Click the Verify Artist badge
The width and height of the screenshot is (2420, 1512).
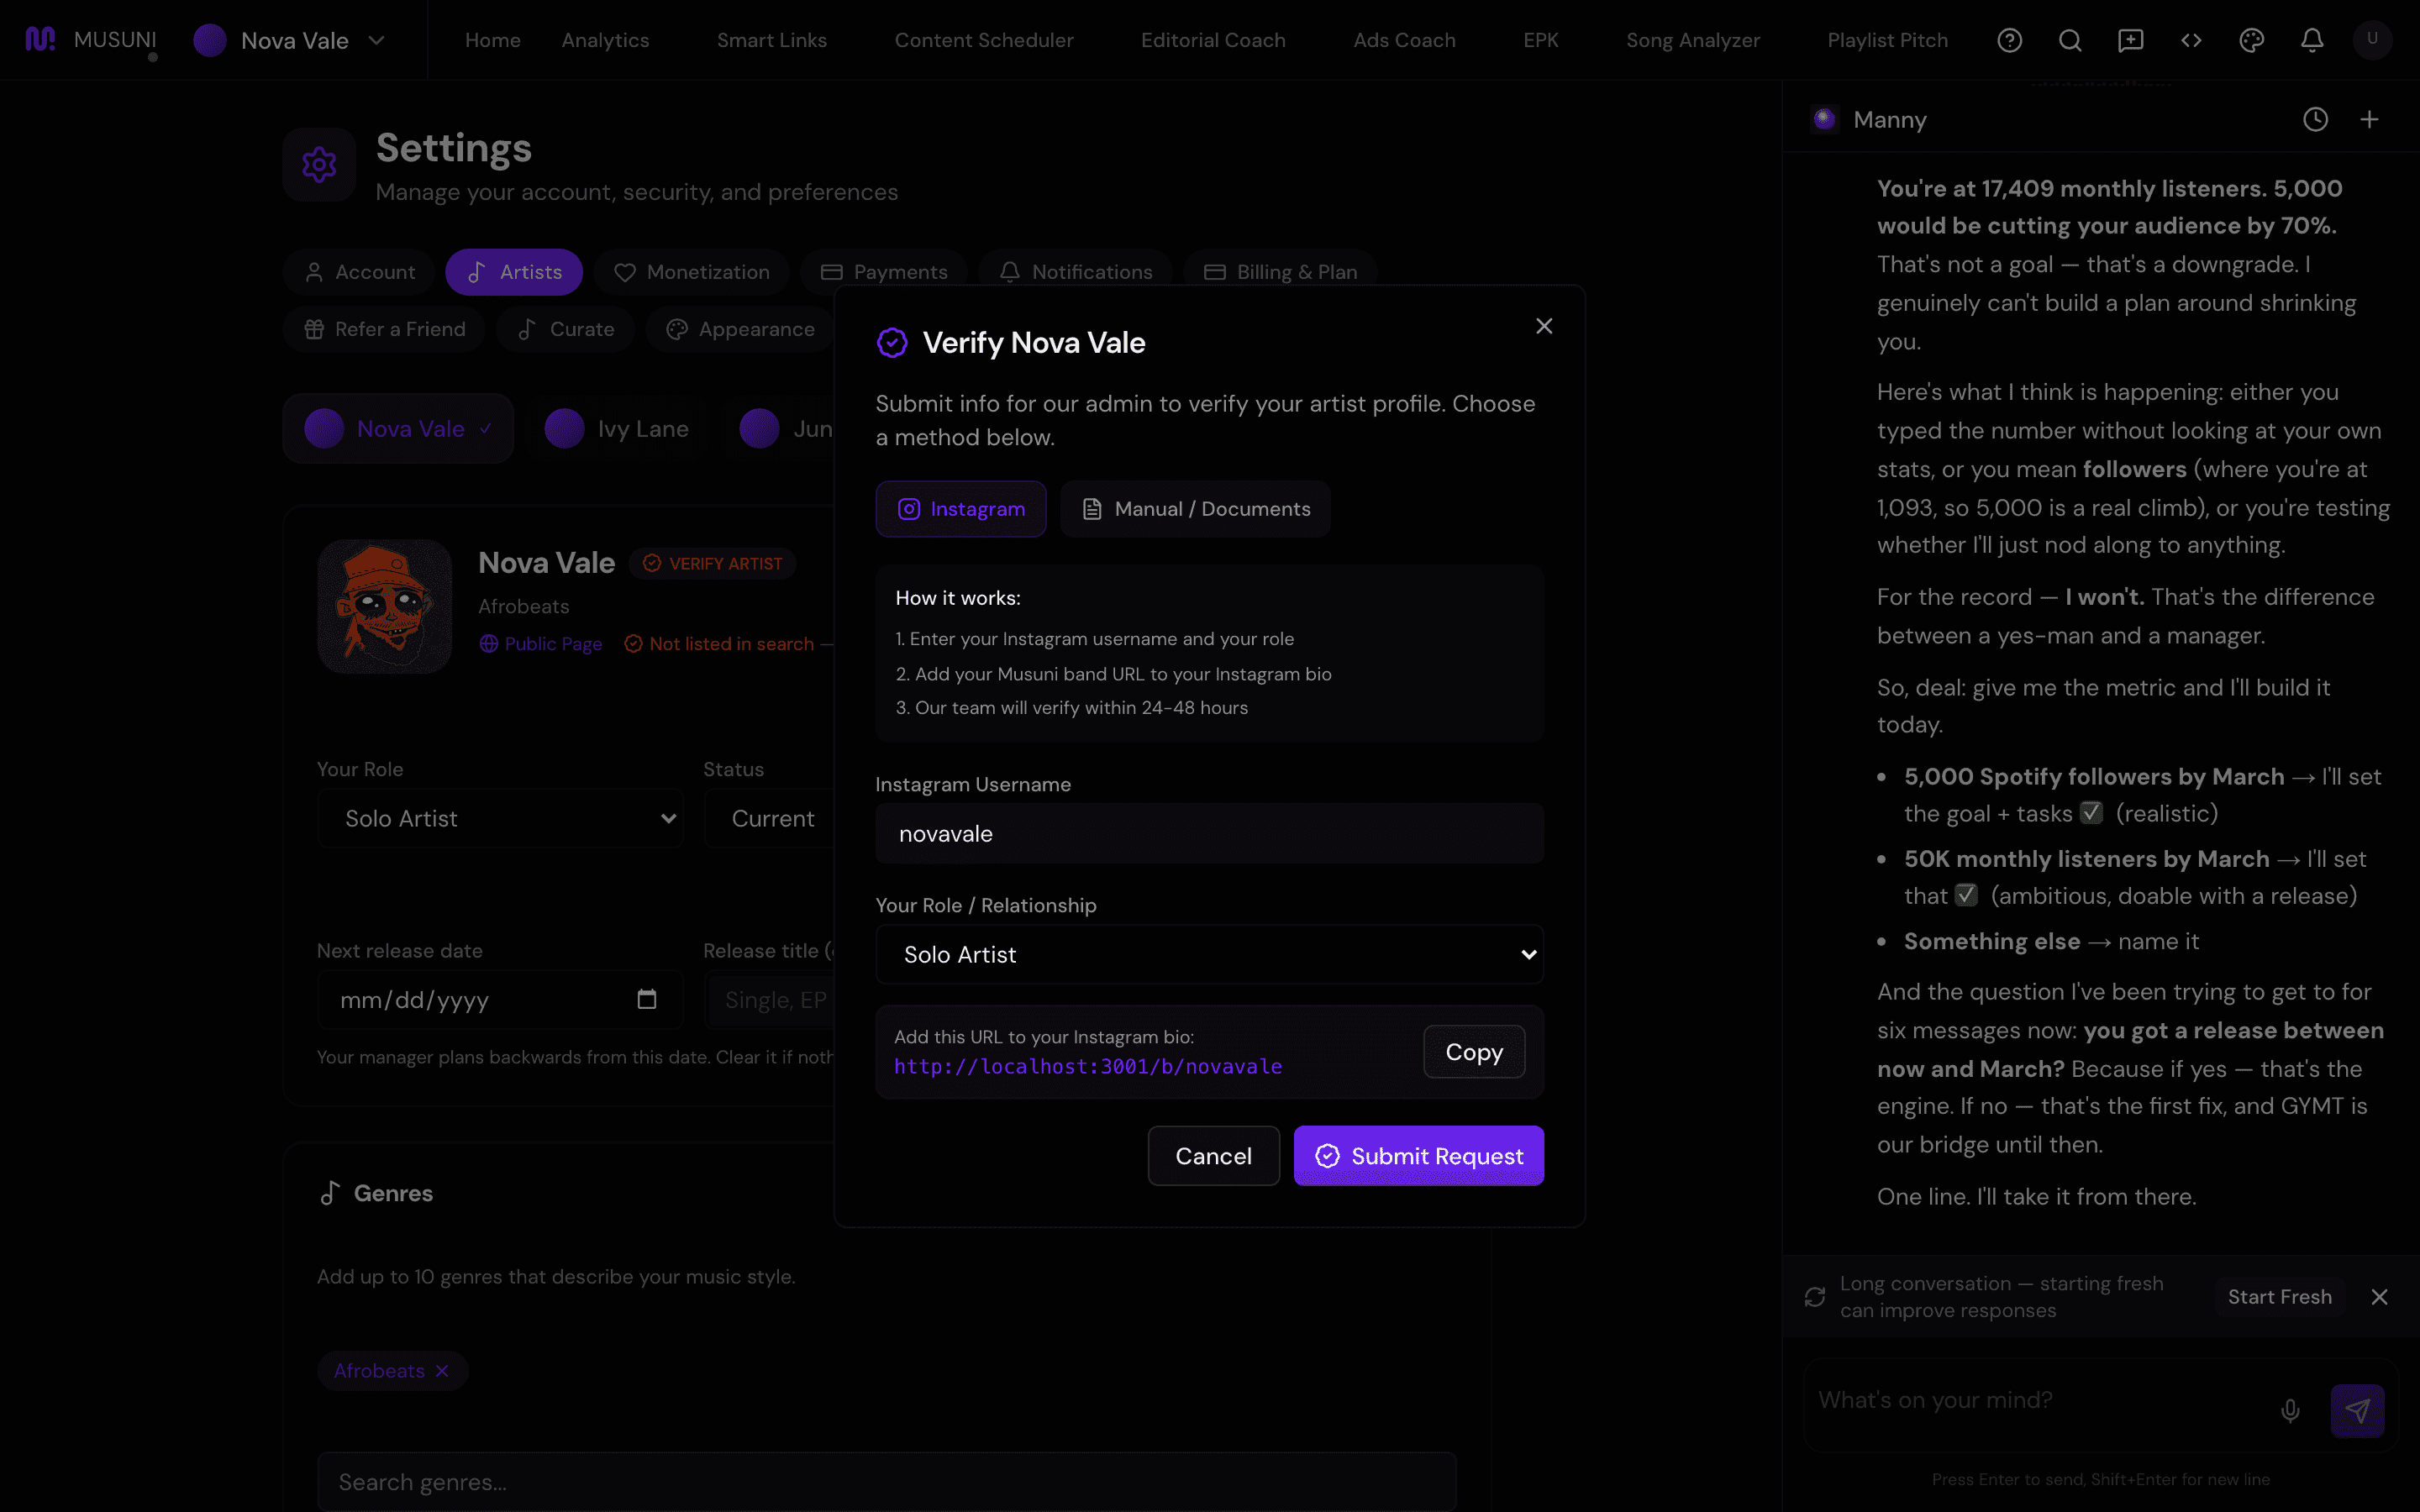pos(712,564)
